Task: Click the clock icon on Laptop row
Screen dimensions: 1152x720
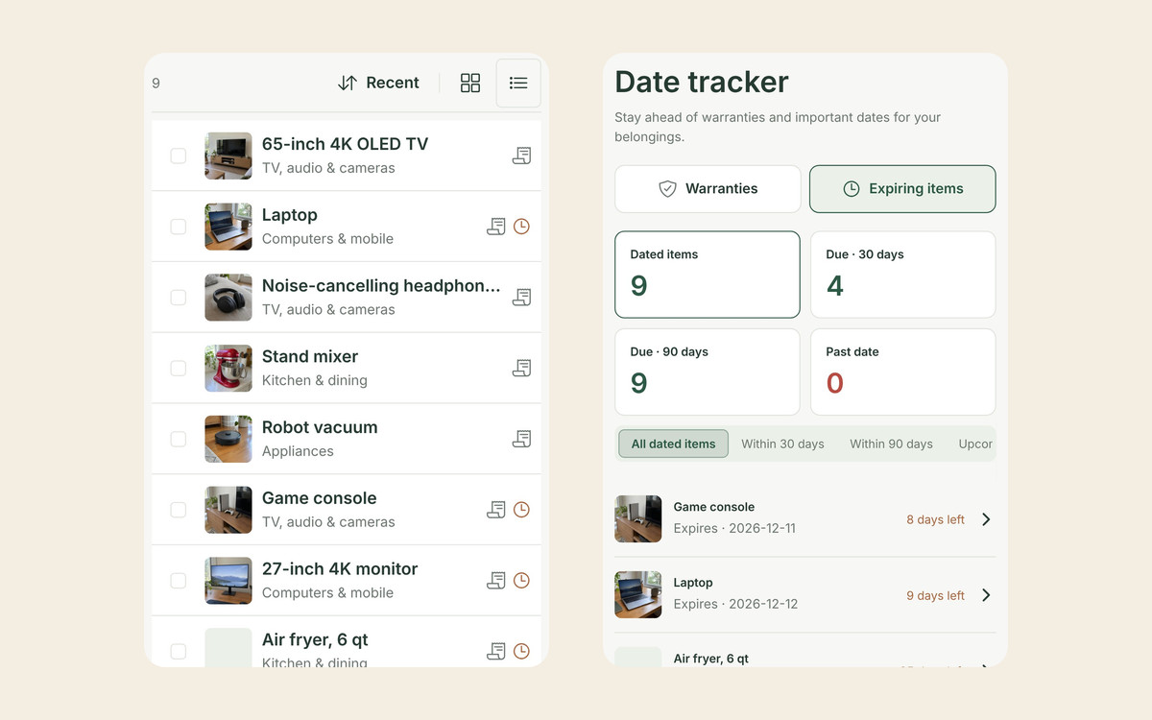Action: pyautogui.click(x=521, y=227)
